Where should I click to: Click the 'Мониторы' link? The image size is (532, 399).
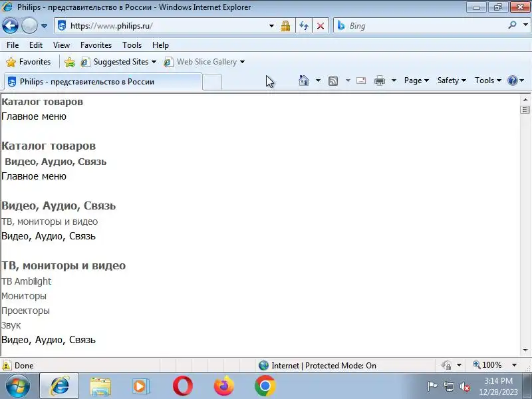pos(24,296)
